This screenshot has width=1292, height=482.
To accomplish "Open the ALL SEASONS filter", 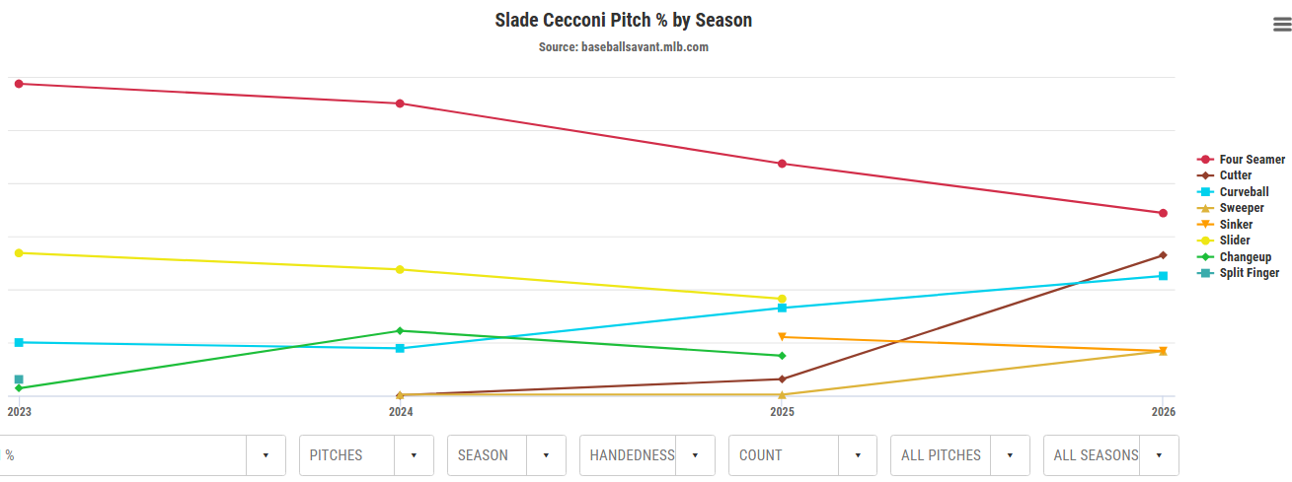I will tap(1158, 455).
